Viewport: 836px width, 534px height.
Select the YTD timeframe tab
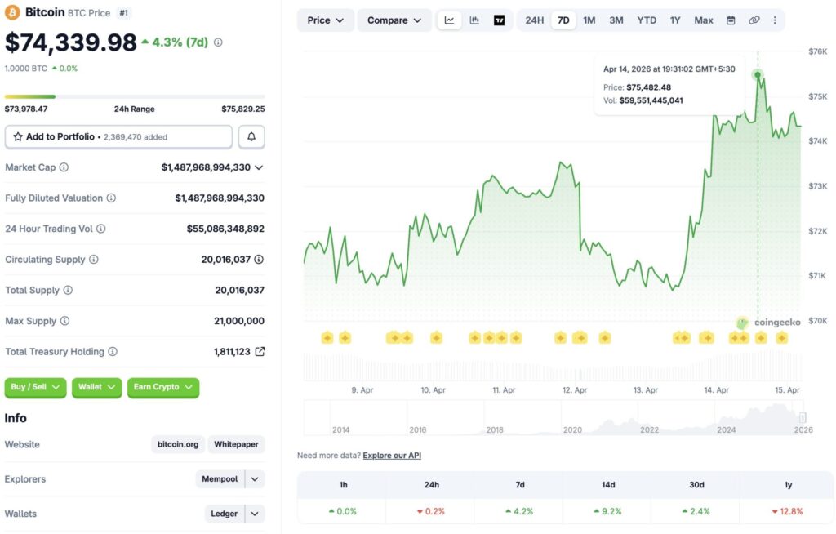click(646, 20)
